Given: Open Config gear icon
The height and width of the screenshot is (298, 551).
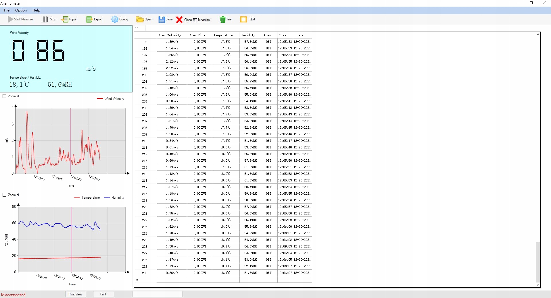Looking at the screenshot, I should click(x=115, y=19).
